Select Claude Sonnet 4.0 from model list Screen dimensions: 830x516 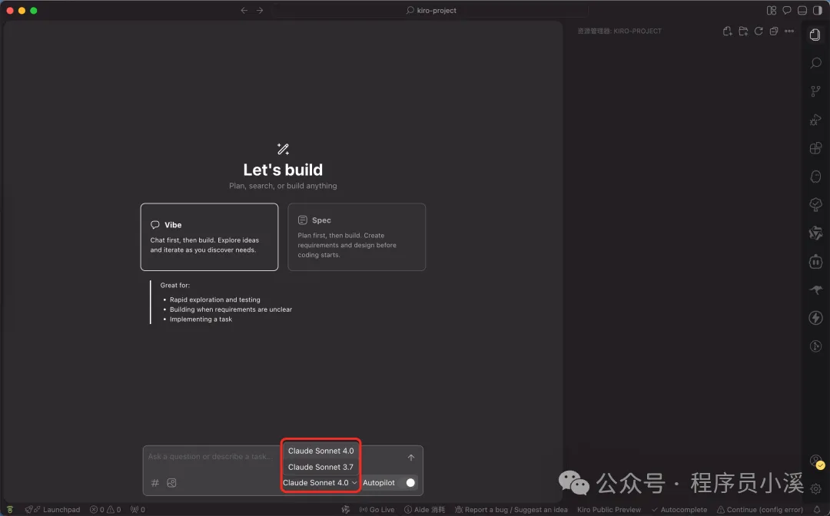point(320,451)
